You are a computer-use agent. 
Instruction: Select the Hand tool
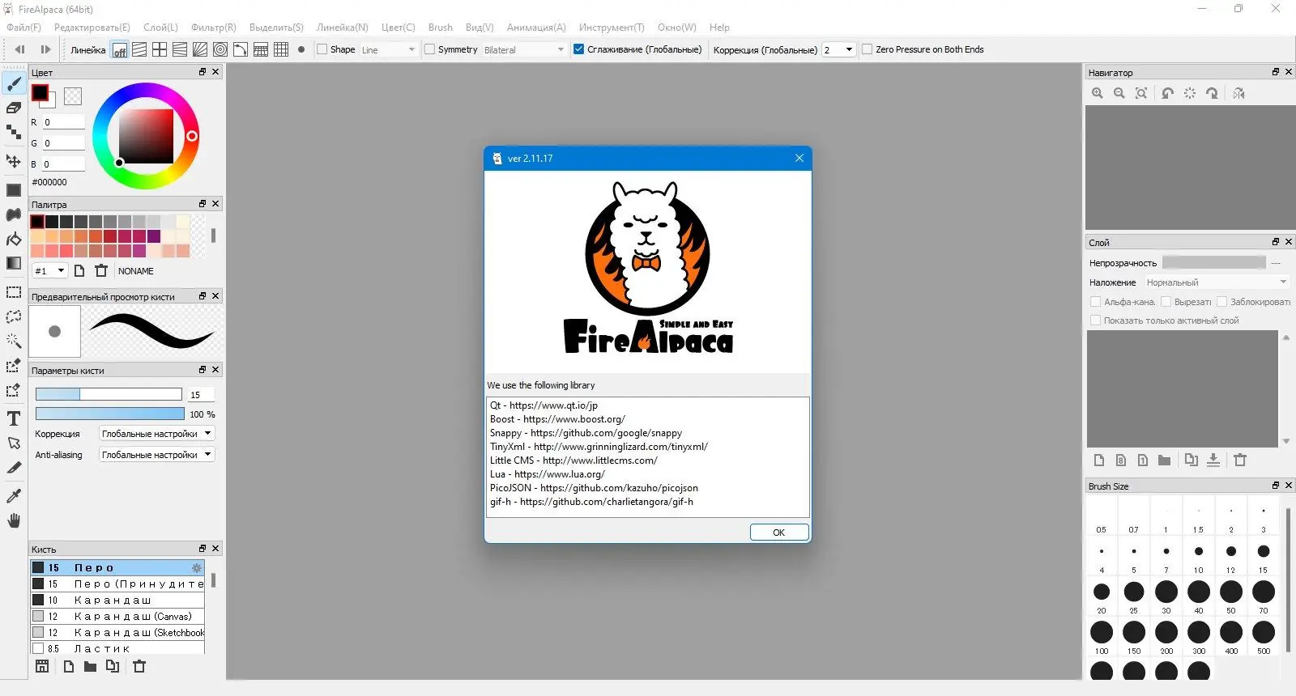pos(14,520)
